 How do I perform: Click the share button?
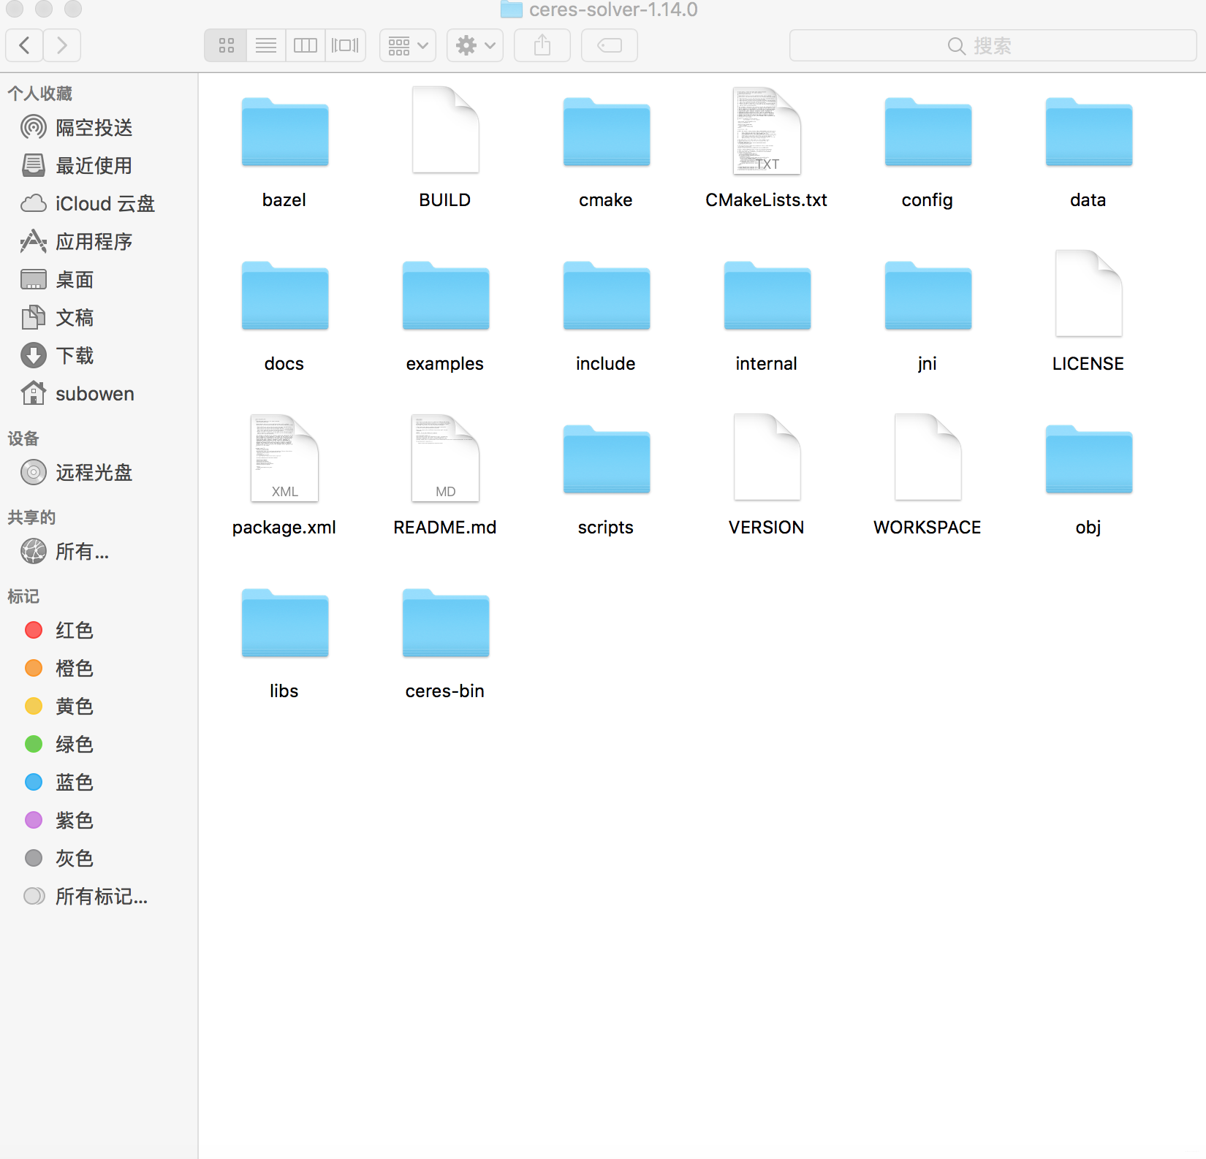[542, 45]
